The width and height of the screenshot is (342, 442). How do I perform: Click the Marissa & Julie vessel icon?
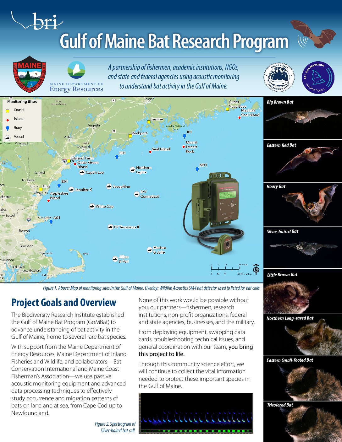[x=150, y=250]
